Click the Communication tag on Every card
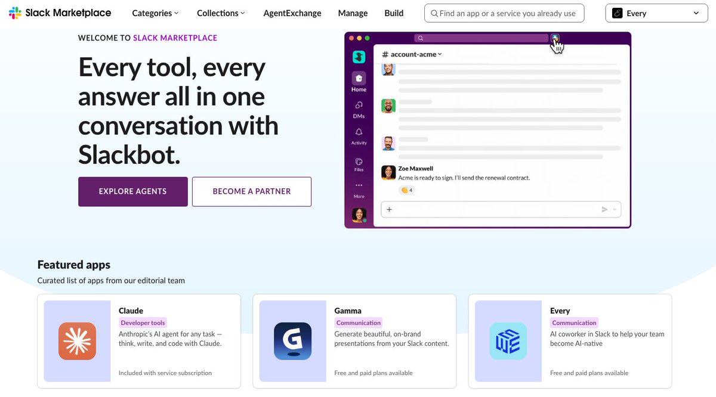The width and height of the screenshot is (716, 397). click(x=574, y=322)
